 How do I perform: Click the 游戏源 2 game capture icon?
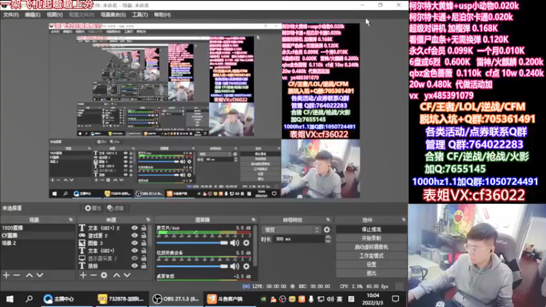[82, 235]
